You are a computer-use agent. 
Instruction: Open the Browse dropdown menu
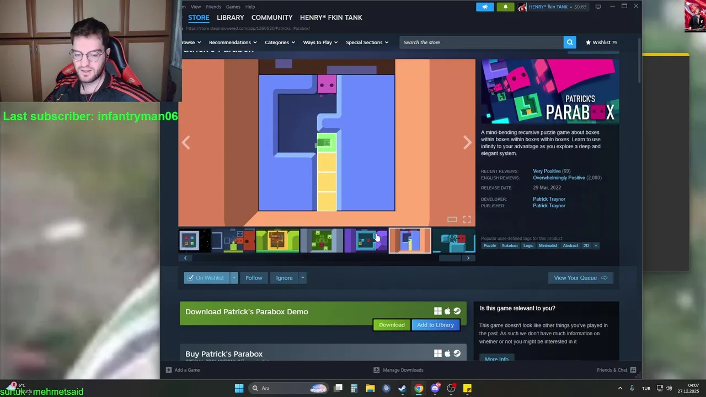pyautogui.click(x=191, y=42)
